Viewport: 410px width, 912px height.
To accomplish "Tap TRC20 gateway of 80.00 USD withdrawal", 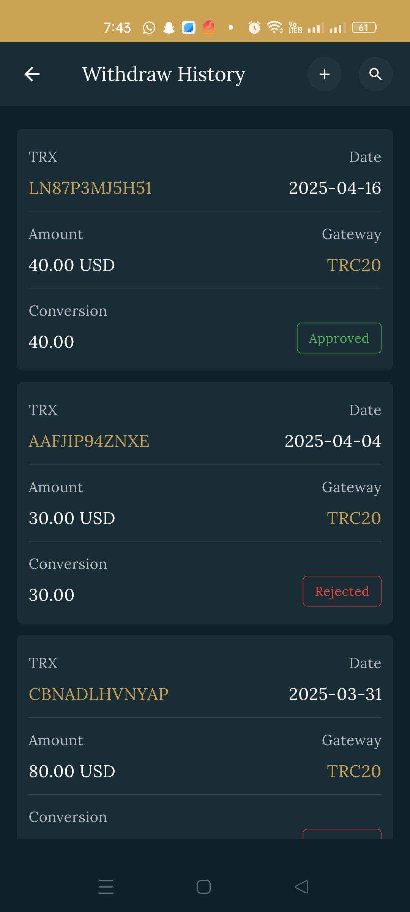I will coord(354,771).
